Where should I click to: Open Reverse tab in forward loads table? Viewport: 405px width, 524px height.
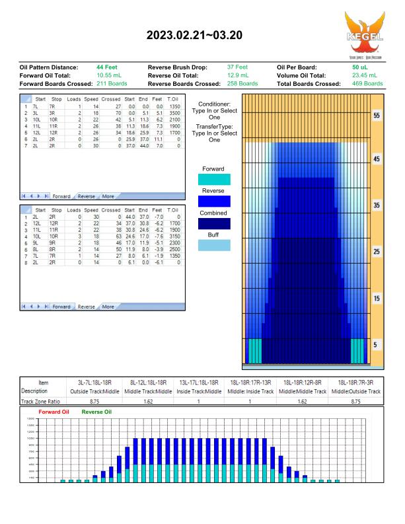[x=86, y=196]
